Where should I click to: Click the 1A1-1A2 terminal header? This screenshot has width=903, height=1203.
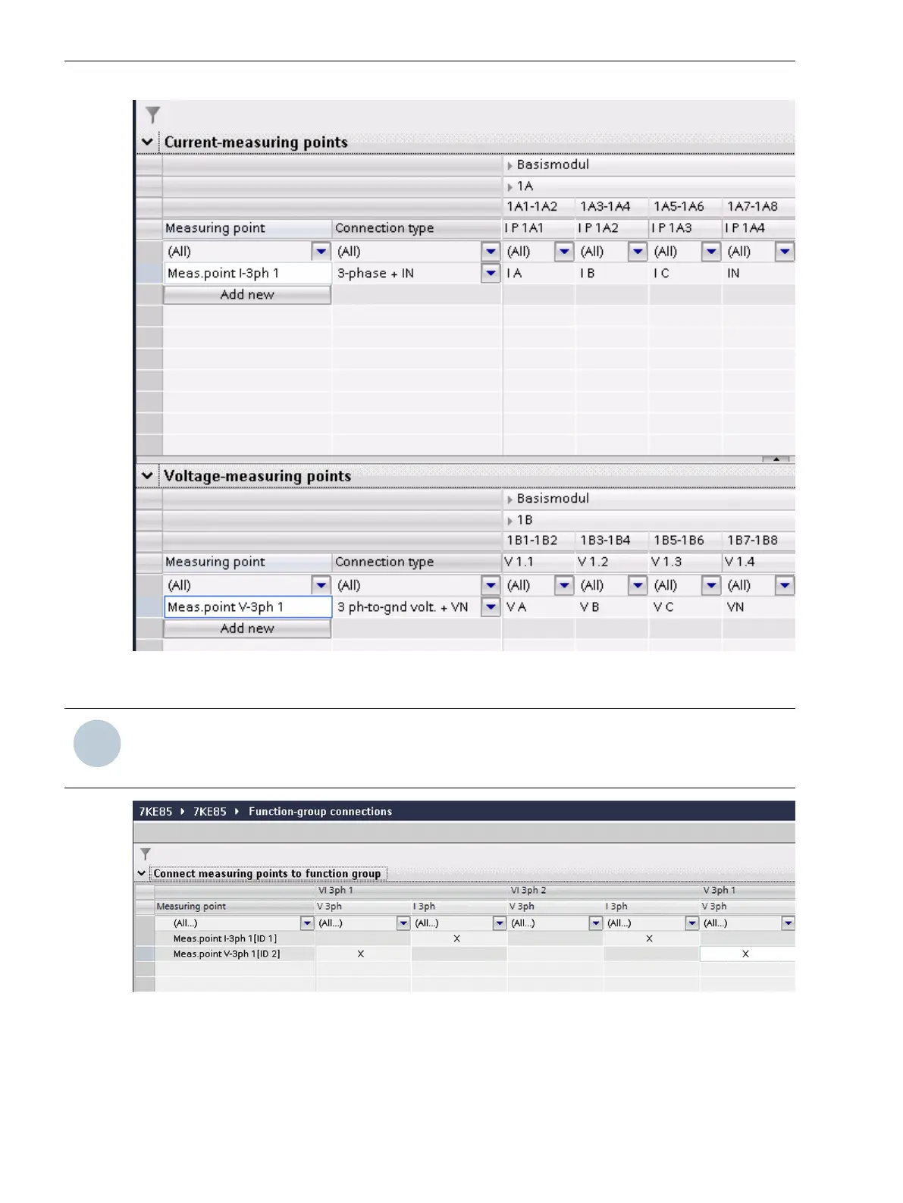(x=538, y=207)
